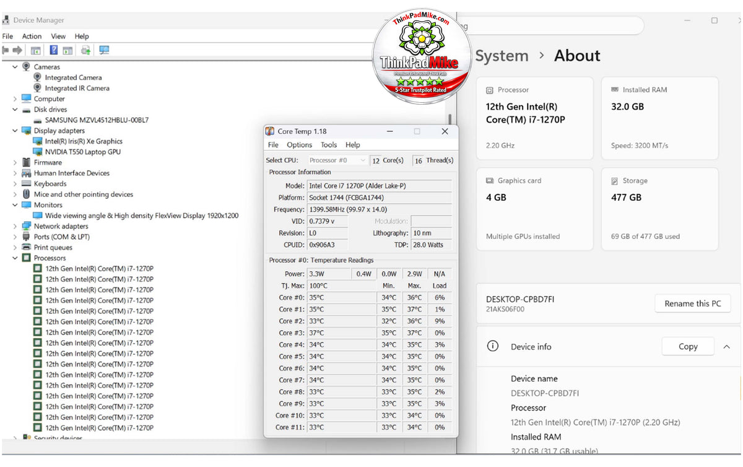
Task: Collapse the Cameras tree node
Action: point(15,66)
